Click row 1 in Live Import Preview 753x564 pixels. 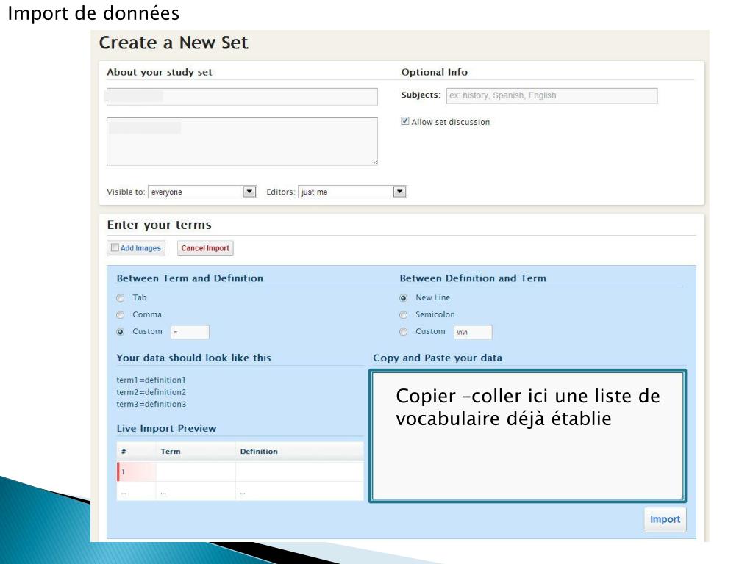(x=240, y=471)
